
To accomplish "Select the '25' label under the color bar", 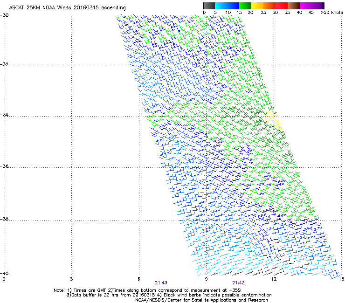I will (263, 13).
